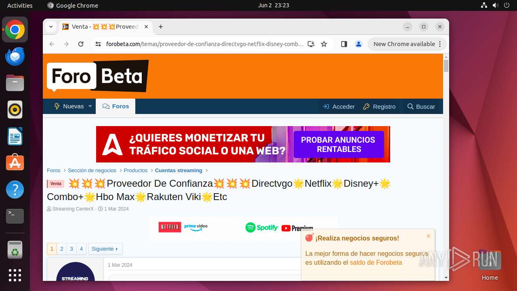517x291 pixels.
Task: Click Streaming CenterX avatar image
Action: click(x=76, y=271)
